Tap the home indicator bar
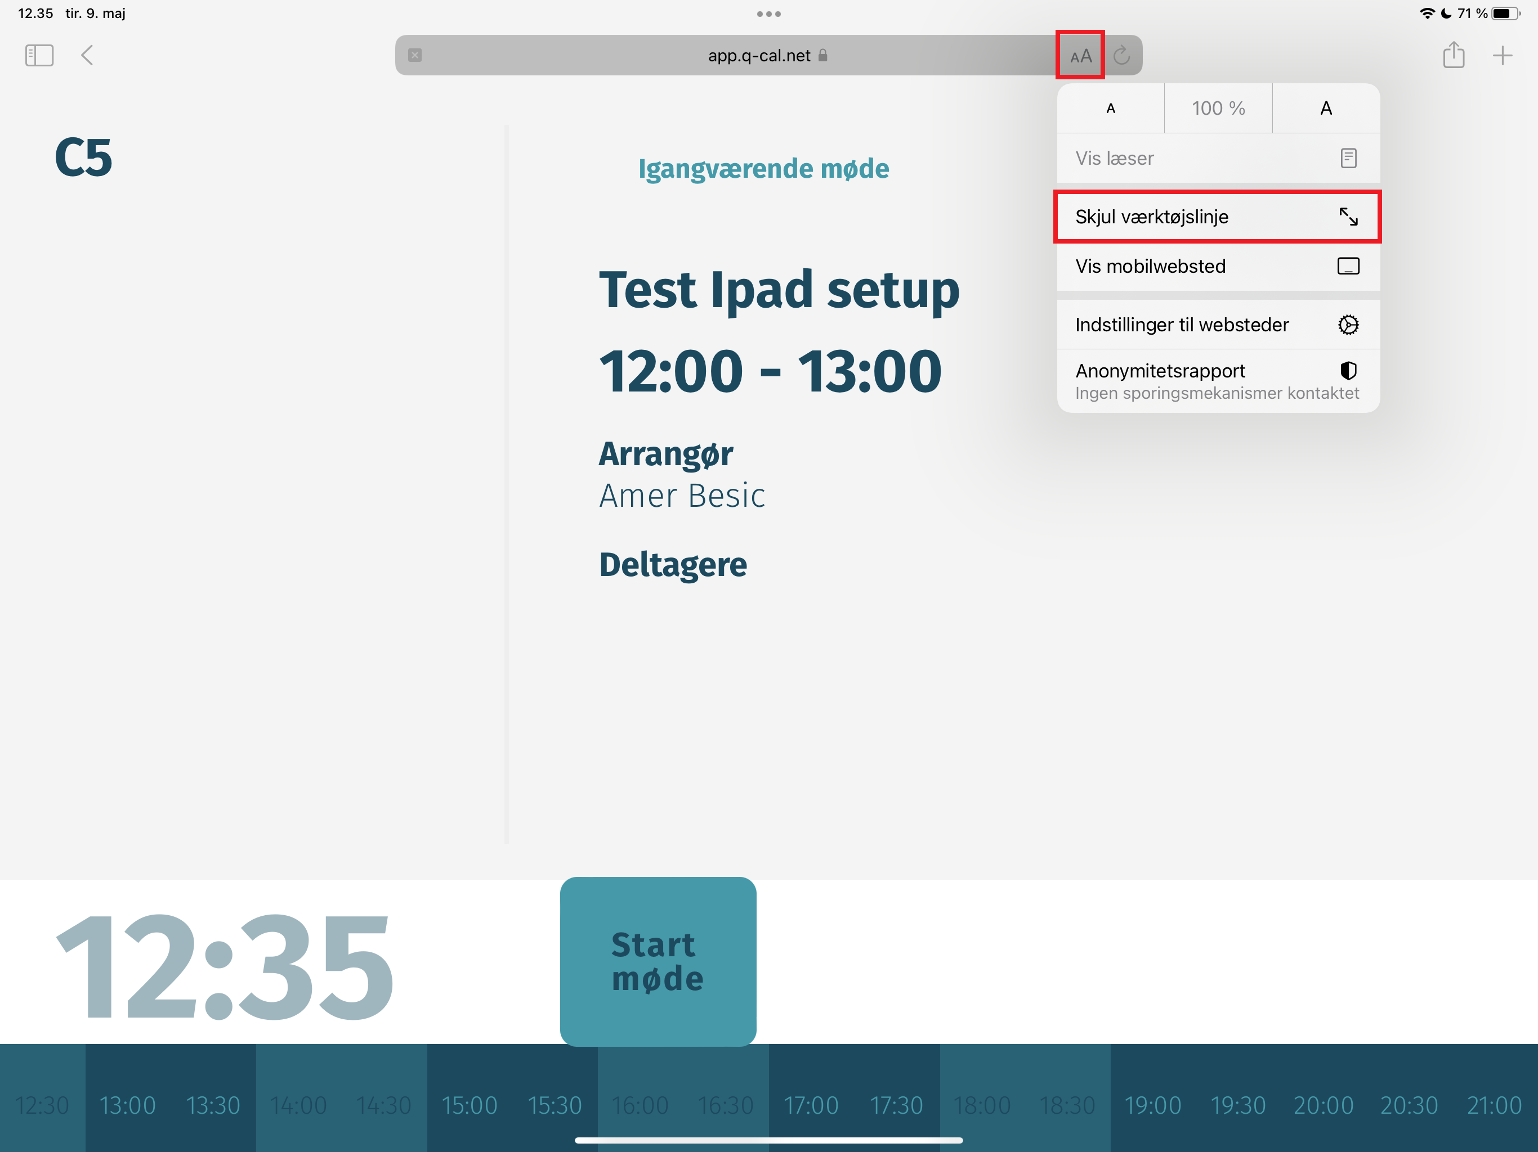1538x1152 pixels. tap(769, 1140)
